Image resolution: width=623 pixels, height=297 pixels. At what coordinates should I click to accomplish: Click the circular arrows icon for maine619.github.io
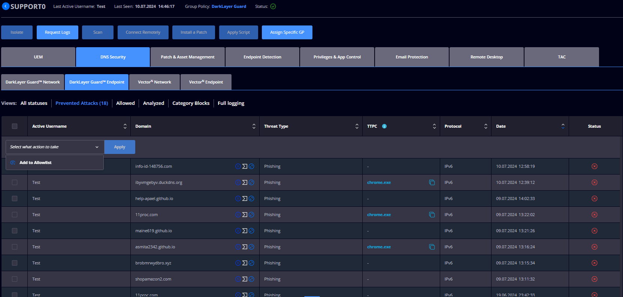251,231
